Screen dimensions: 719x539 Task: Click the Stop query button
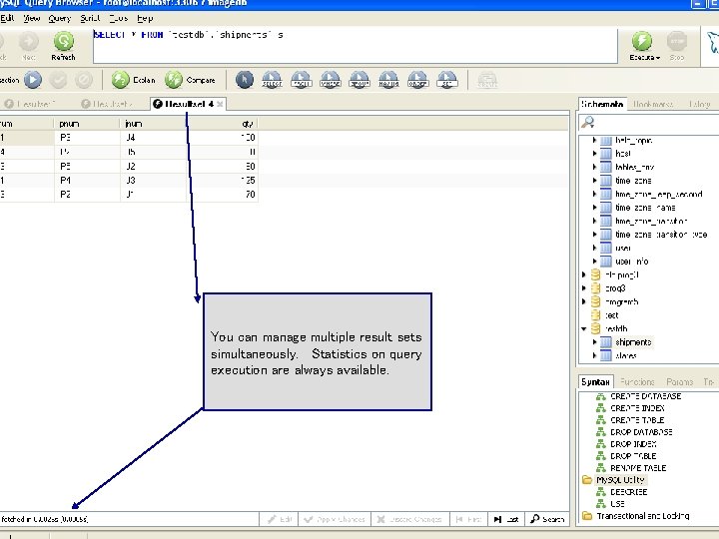677,41
